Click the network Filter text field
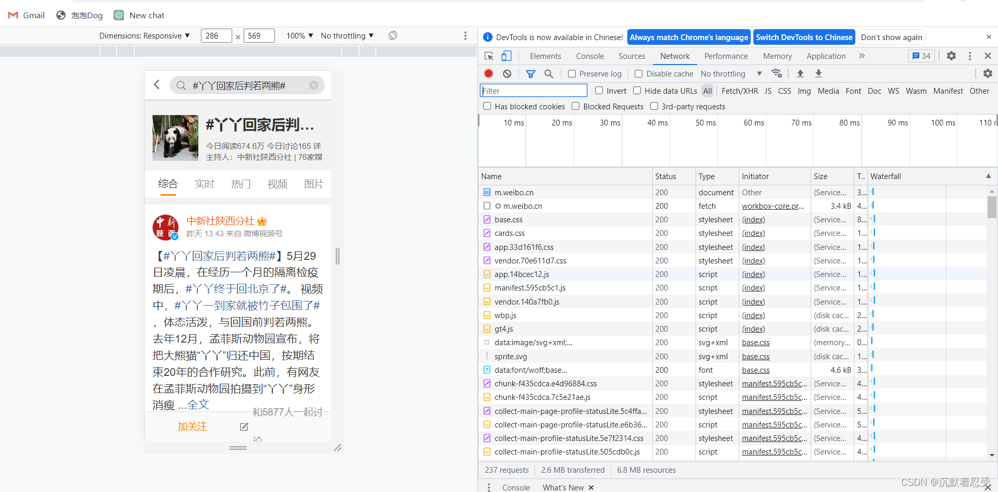The height and width of the screenshot is (492, 998). click(x=533, y=91)
